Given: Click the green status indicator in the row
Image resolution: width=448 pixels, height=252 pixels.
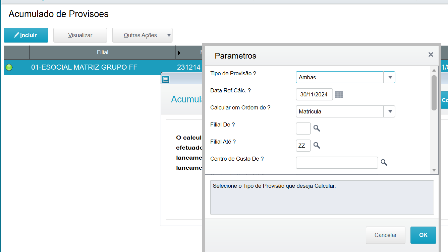Looking at the screenshot, I should (9, 67).
